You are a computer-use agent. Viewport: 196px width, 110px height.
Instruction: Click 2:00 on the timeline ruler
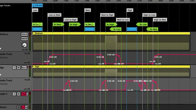pyautogui.click(x=97, y=1)
